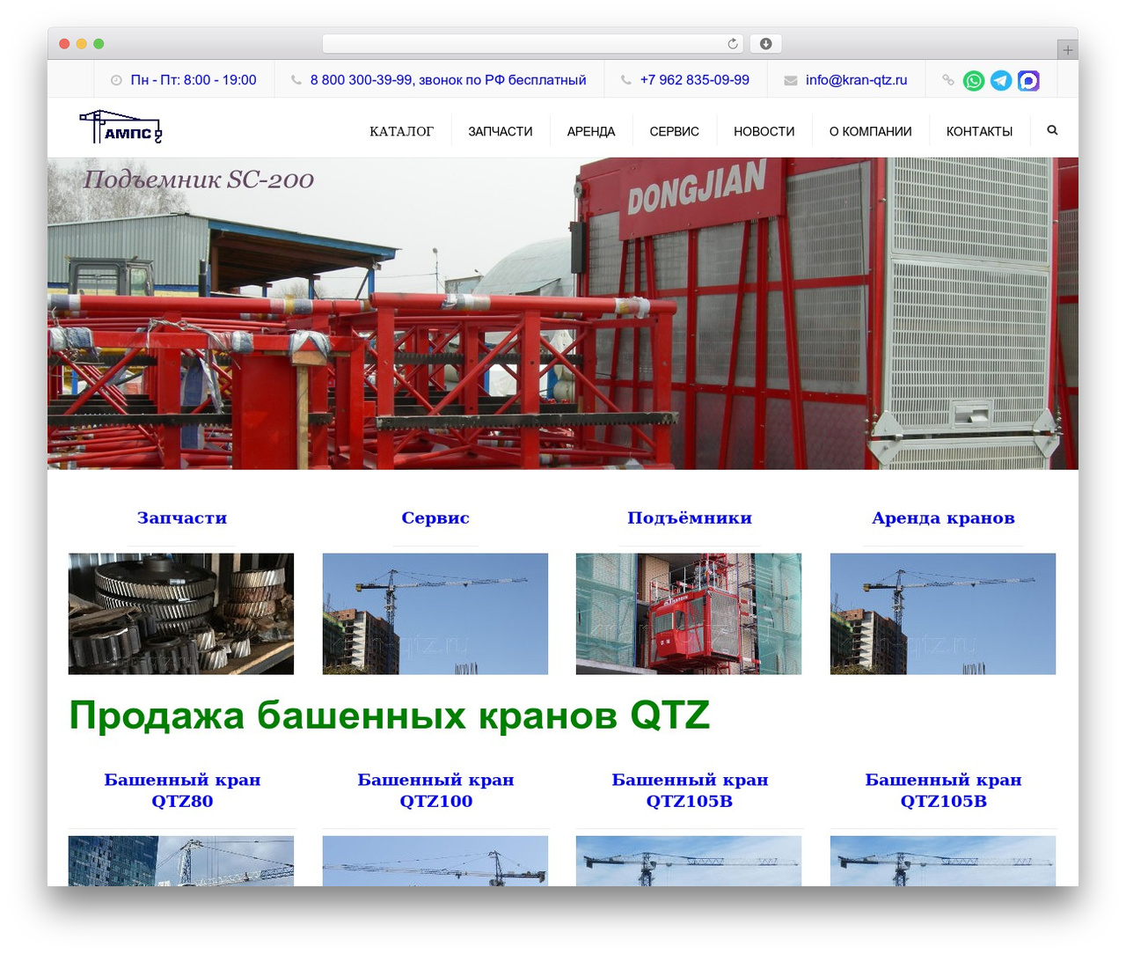Click the browser download icon
The height and width of the screenshot is (954, 1126).
766,43
